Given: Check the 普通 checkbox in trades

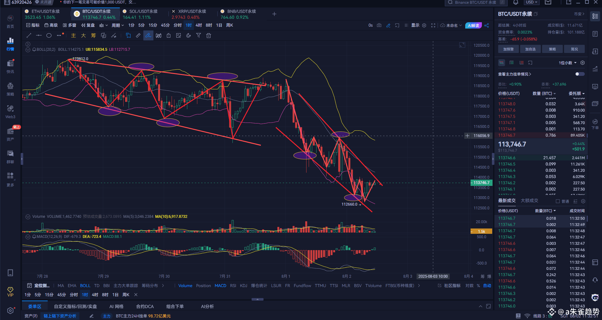Looking at the screenshot, I should coord(557,201).
